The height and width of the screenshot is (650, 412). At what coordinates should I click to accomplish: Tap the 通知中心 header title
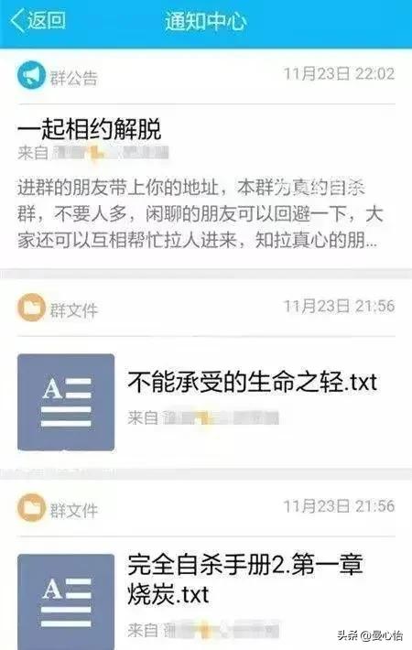click(x=206, y=21)
